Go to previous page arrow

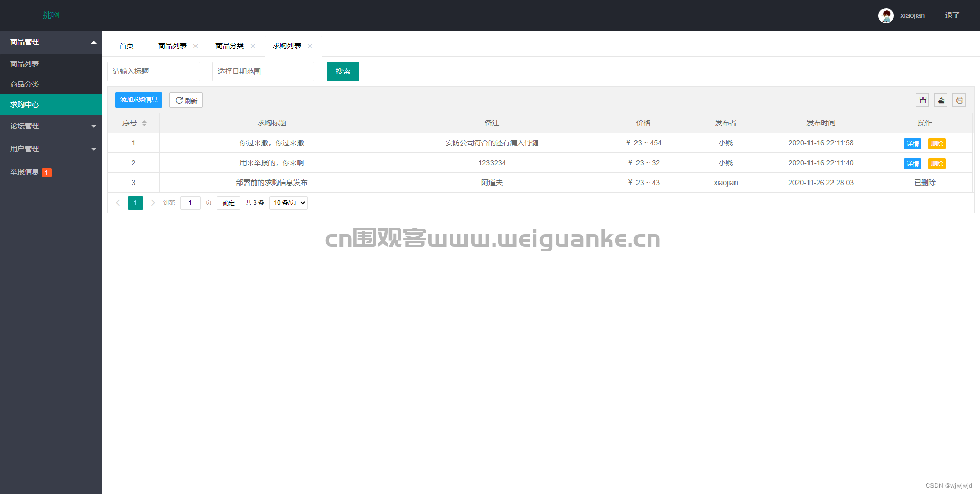point(118,203)
